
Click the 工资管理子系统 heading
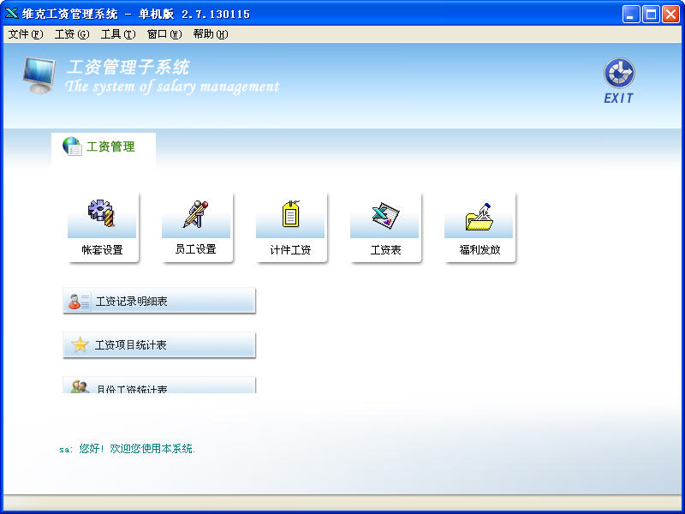[128, 68]
